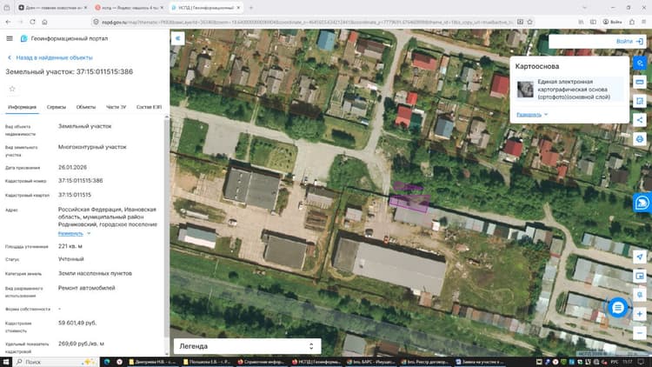Click the cadastral value 59 601,49 руб.
652x367 pixels.
pos(77,323)
